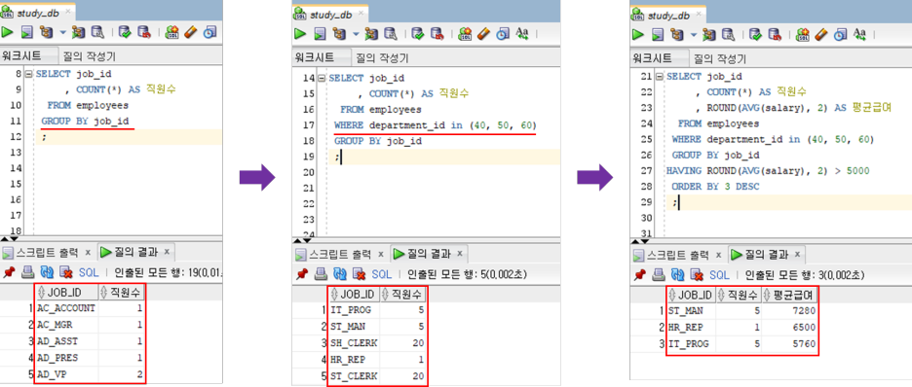
Task: Collapse SELECT block at line 8
Action: pyautogui.click(x=28, y=74)
